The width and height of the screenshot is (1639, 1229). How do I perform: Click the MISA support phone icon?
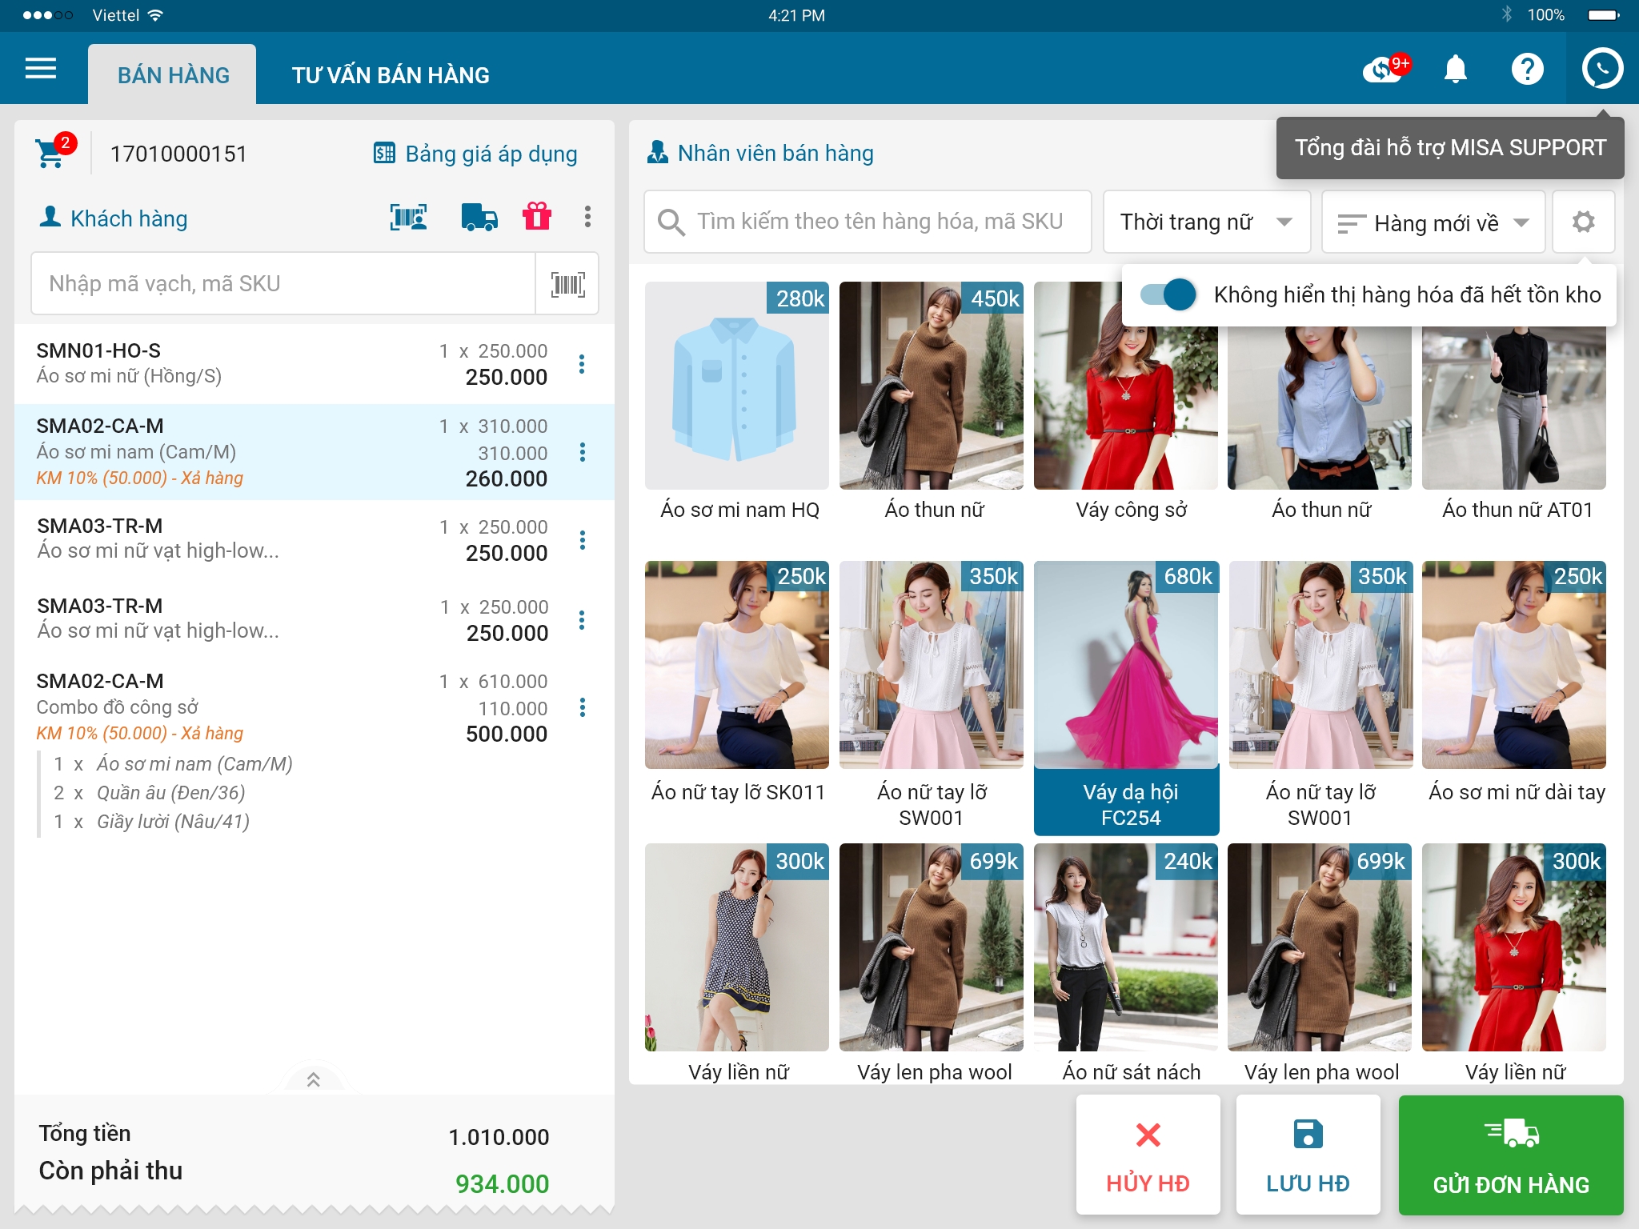click(x=1601, y=70)
